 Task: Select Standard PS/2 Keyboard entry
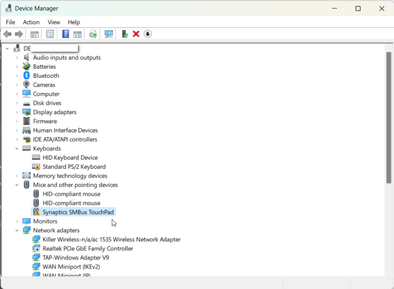coord(74,167)
